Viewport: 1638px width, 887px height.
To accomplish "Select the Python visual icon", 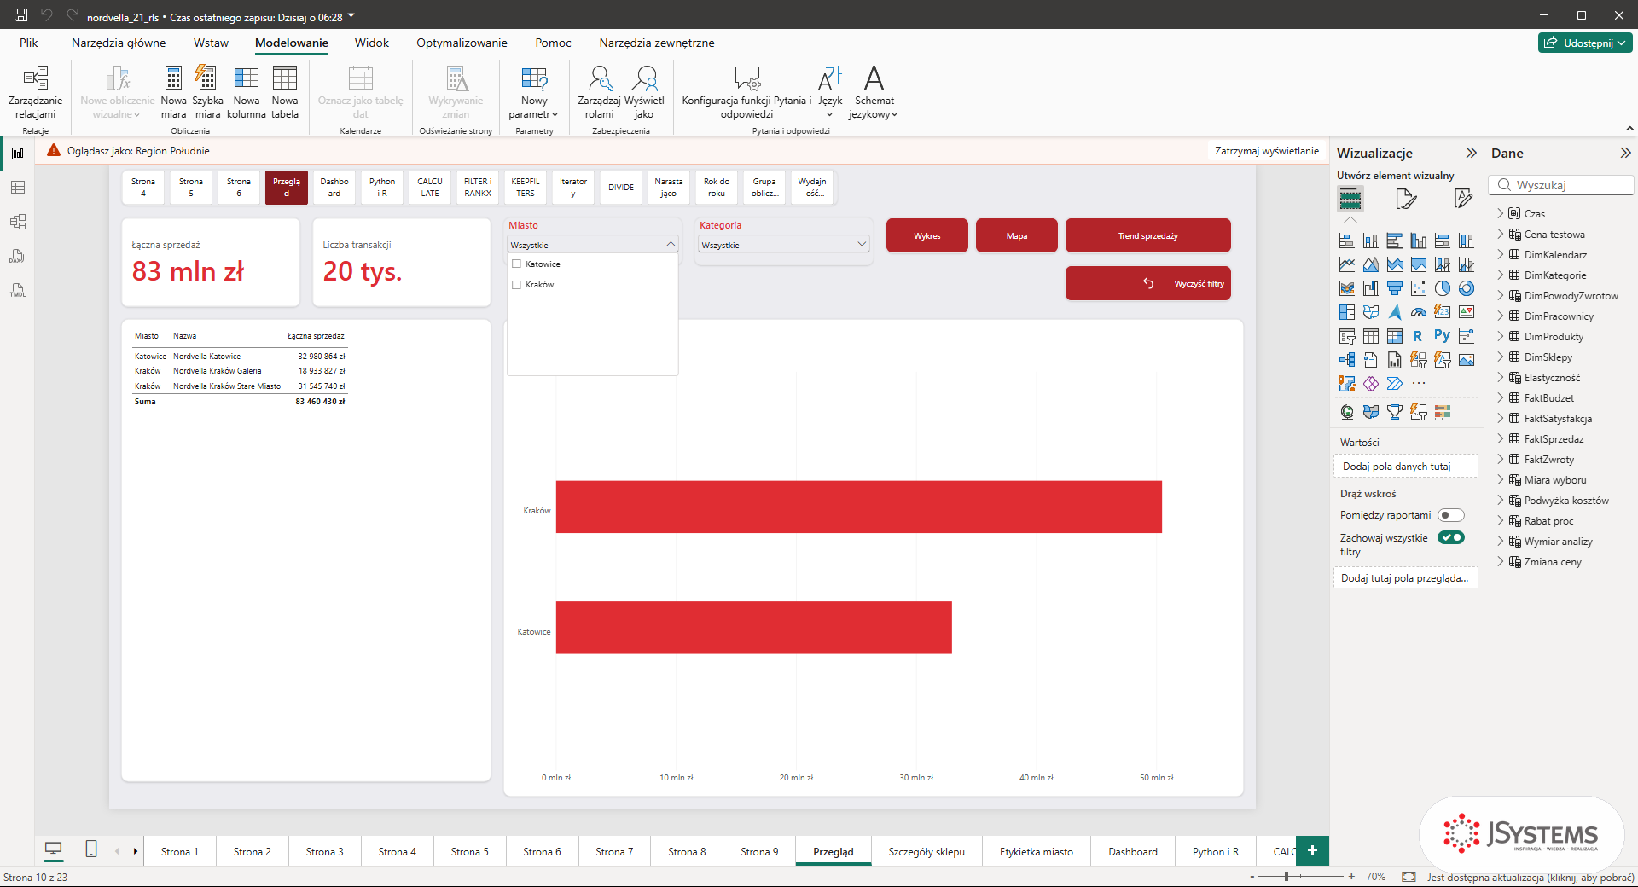I will [1443, 336].
